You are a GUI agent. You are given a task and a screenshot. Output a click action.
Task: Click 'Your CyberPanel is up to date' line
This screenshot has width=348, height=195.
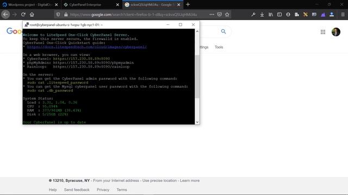coord(54,122)
